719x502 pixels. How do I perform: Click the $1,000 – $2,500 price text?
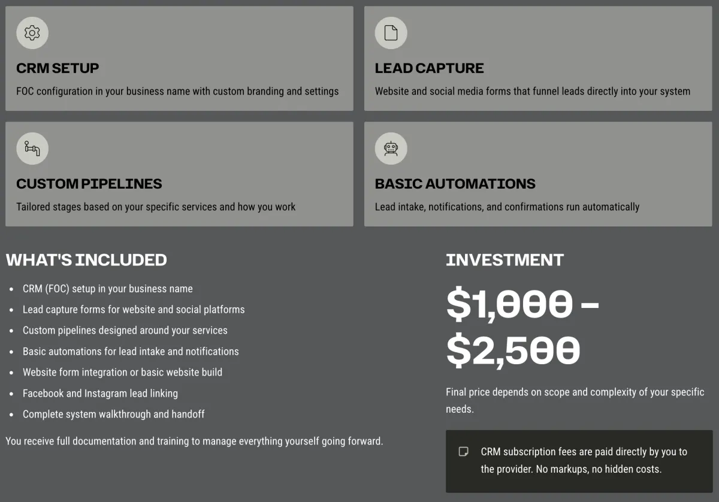522,328
